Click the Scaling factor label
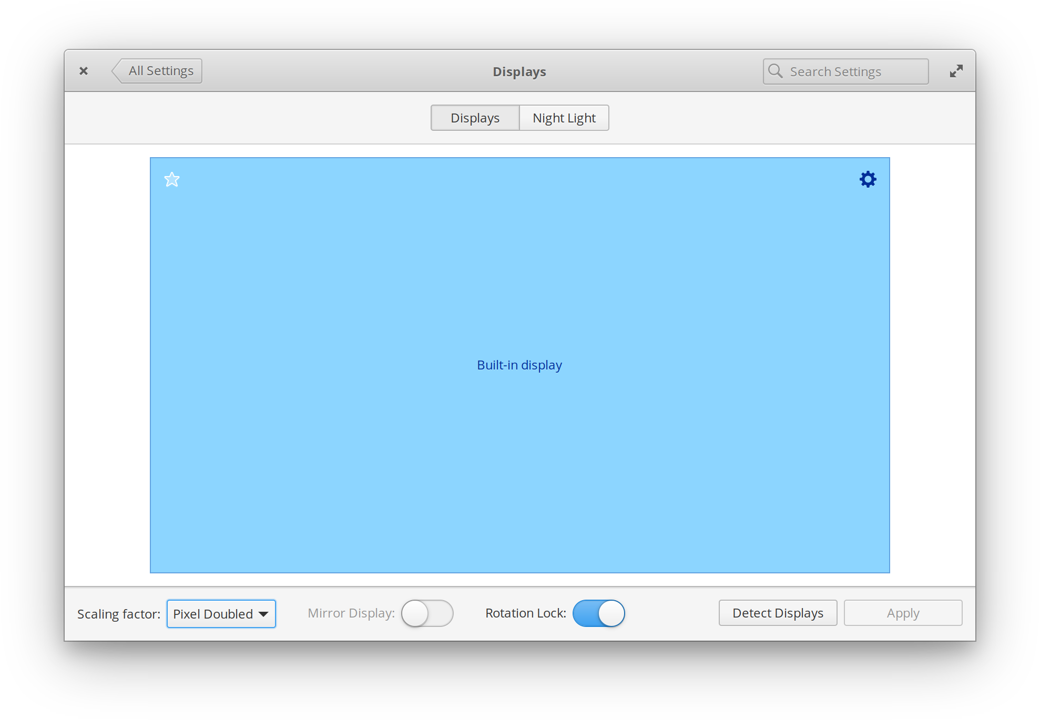The width and height of the screenshot is (1040, 720). click(x=119, y=614)
